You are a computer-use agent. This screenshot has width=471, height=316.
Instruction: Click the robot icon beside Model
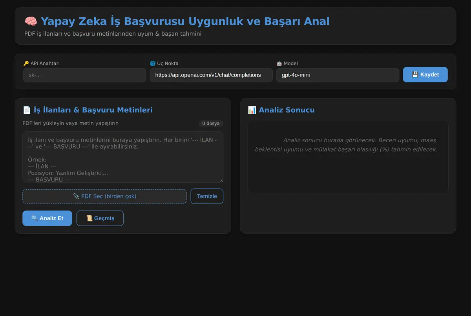279,63
